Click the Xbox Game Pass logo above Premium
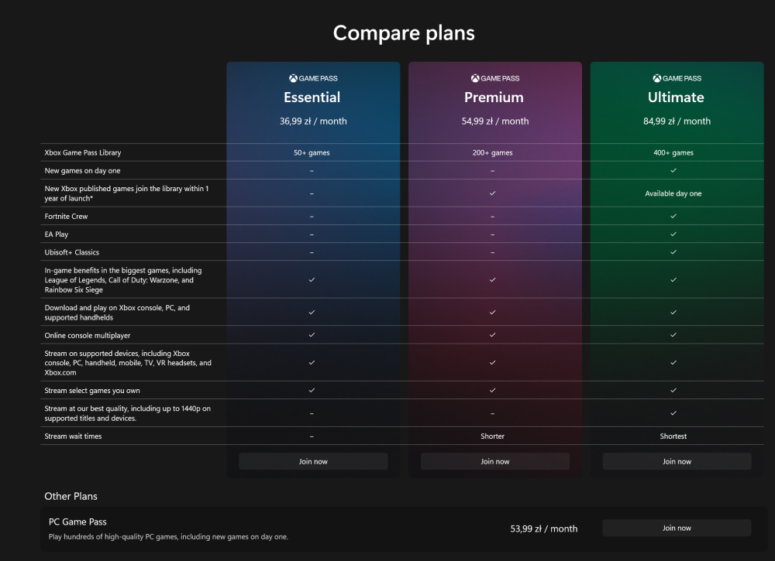 (x=494, y=78)
